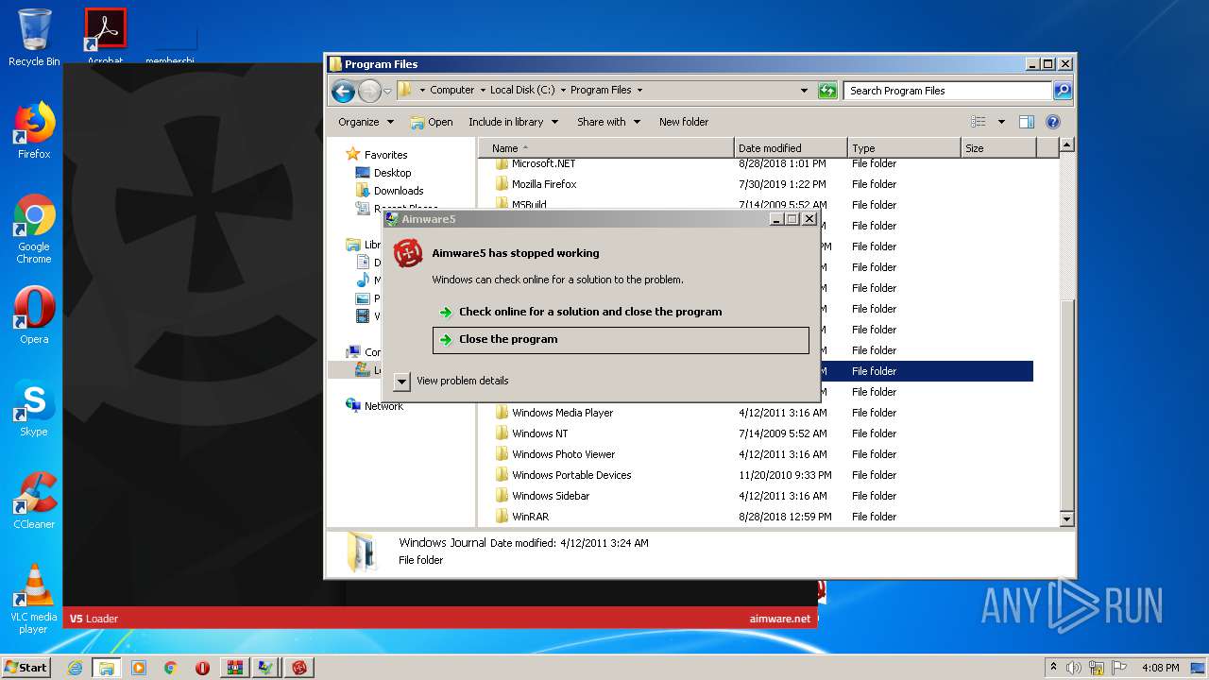
Task: Open the view options dropdown arrow
Action: (1001, 122)
